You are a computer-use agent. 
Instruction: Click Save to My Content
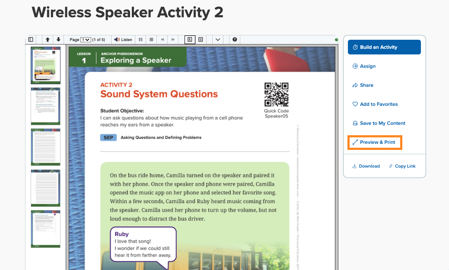pyautogui.click(x=379, y=123)
